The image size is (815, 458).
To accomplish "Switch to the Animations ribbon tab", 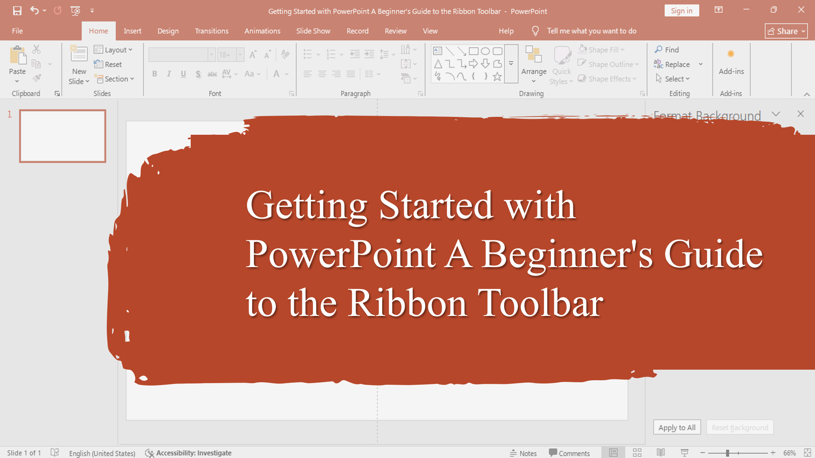I will [x=262, y=31].
